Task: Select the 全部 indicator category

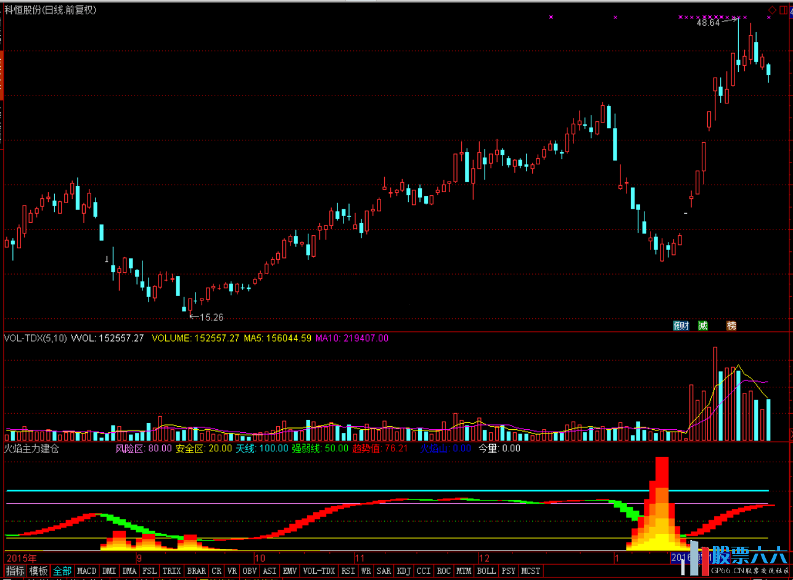Action: (x=62, y=571)
